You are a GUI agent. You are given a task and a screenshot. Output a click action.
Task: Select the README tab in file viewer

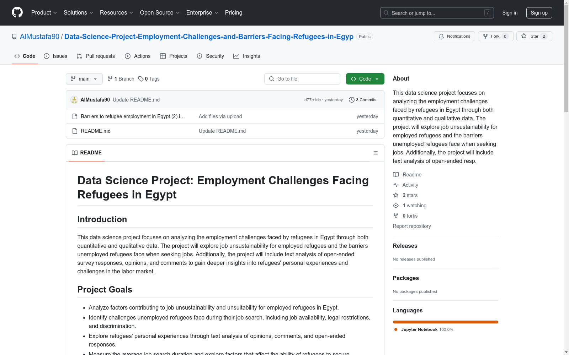(87, 153)
